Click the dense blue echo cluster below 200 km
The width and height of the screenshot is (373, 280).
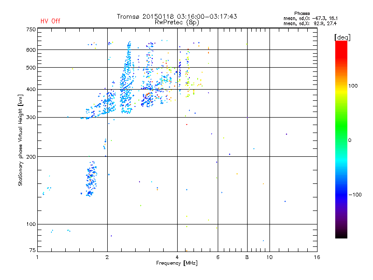coord(91,179)
